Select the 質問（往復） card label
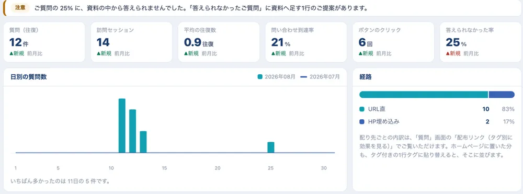 pyautogui.click(x=25, y=30)
